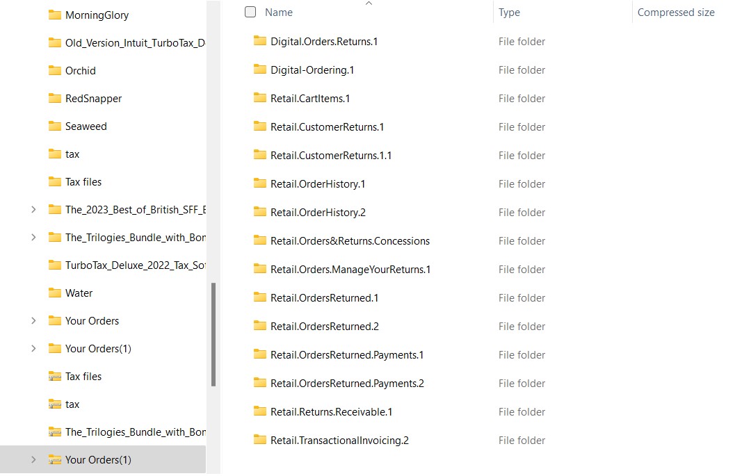Expand the Your Orders tree item
The width and height of the screenshot is (735, 476).
tap(32, 320)
